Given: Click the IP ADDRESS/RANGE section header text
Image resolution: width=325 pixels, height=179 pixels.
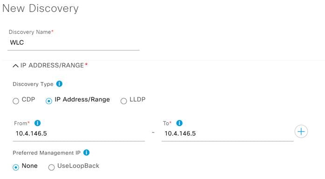Looking at the screenshot, I should (52, 66).
